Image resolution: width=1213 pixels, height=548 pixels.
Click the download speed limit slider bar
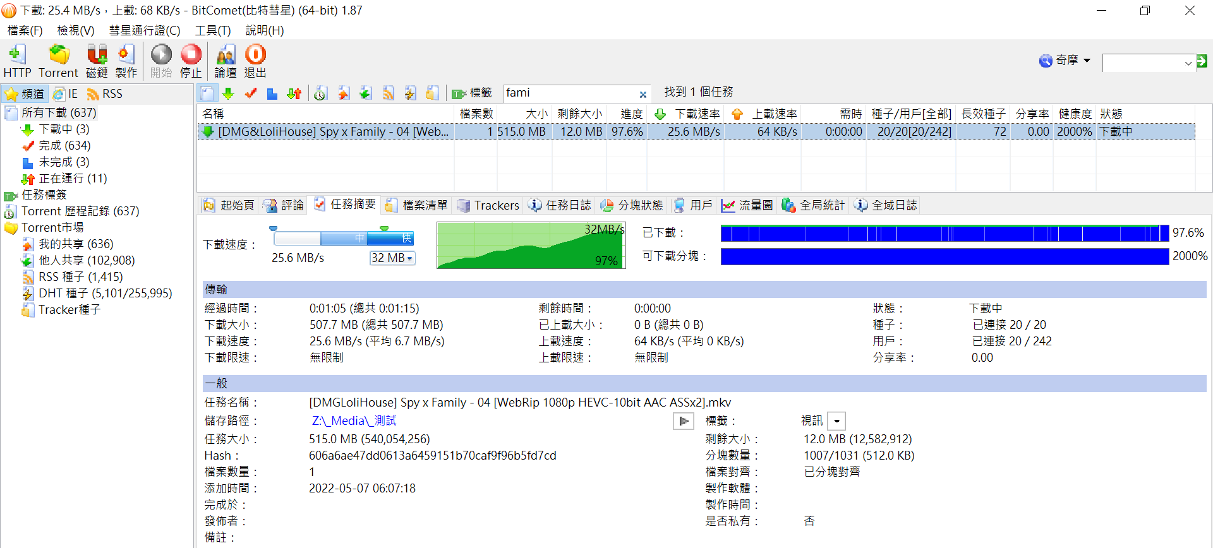[x=344, y=238]
